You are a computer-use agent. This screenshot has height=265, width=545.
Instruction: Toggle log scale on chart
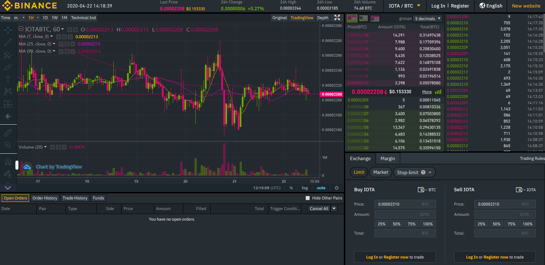(305, 188)
